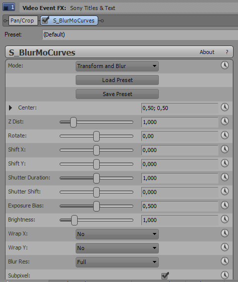Click the Shift X slider handle

pyautogui.click(x=96, y=150)
